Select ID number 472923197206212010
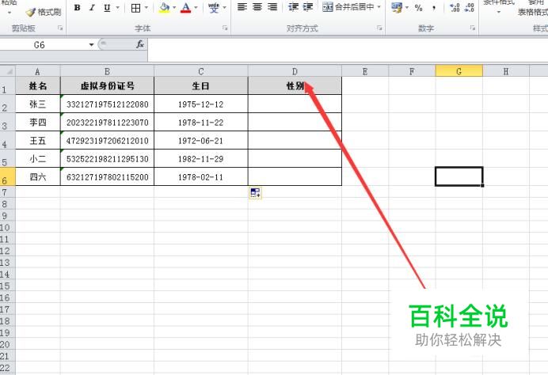The image size is (548, 375). [107, 141]
